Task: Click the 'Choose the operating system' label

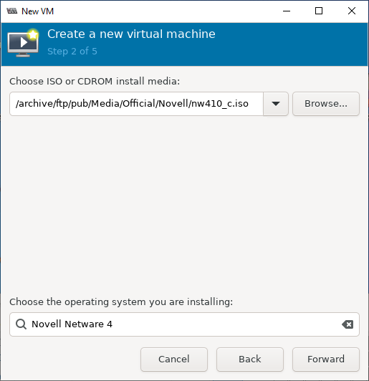Action: [x=121, y=302]
